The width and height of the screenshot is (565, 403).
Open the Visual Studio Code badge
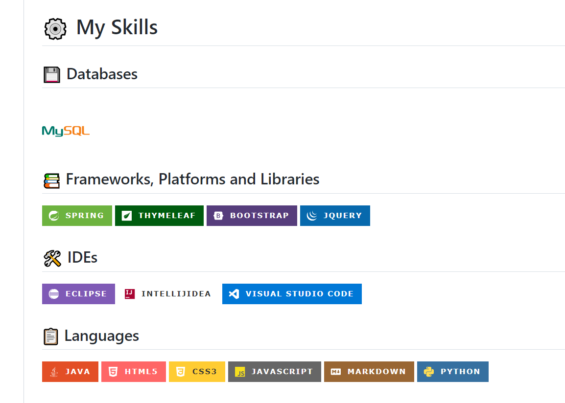292,294
